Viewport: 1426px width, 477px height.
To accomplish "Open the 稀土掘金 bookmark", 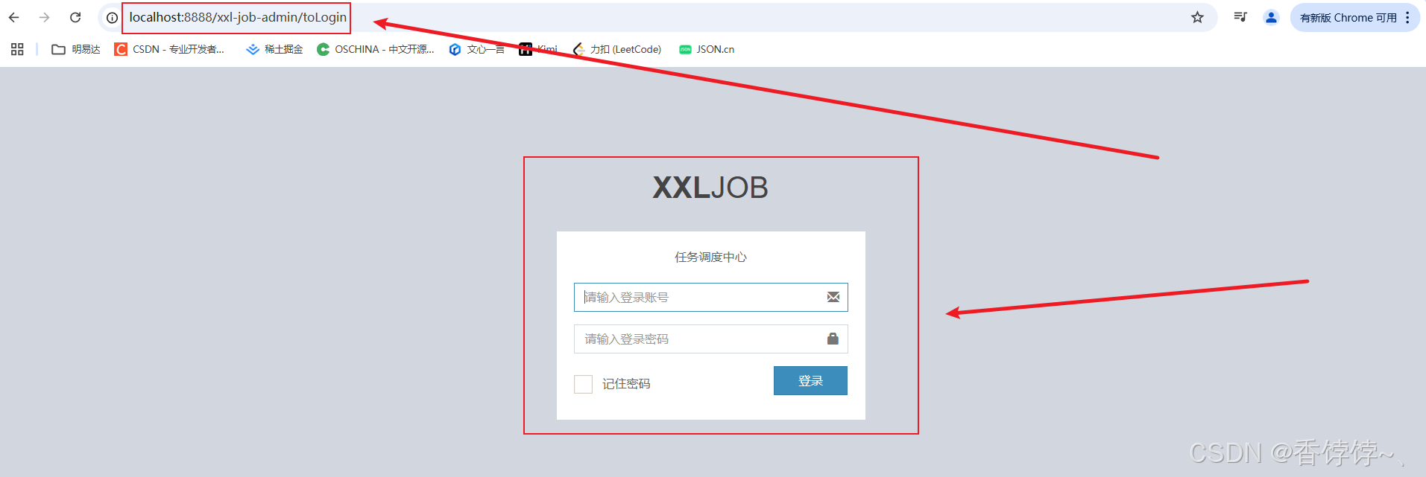I will [x=274, y=49].
